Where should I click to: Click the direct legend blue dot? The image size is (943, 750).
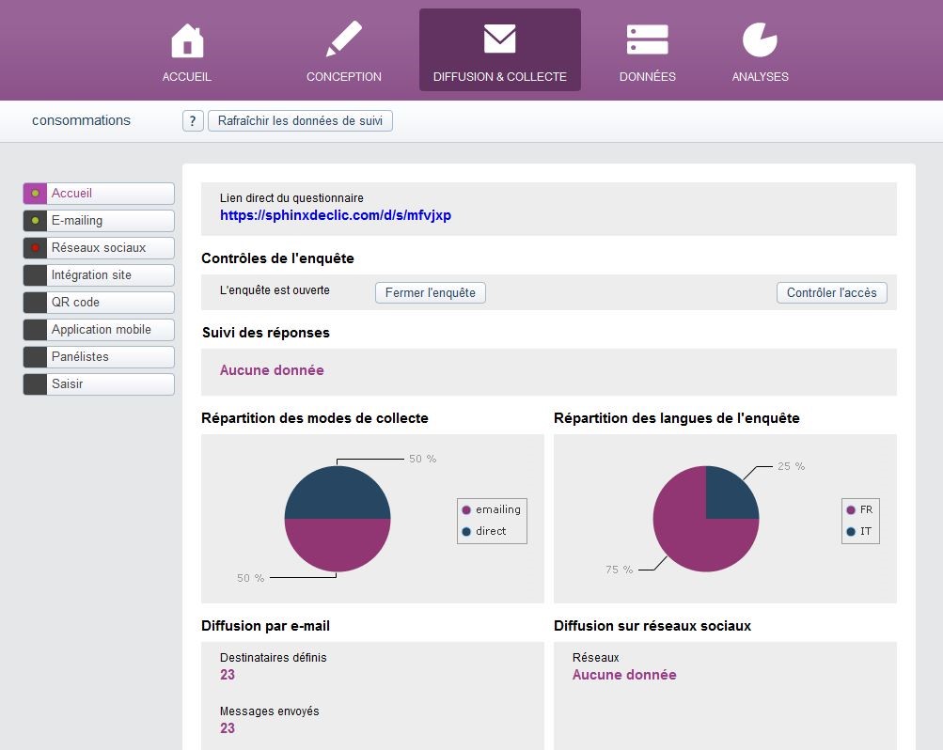click(x=466, y=531)
